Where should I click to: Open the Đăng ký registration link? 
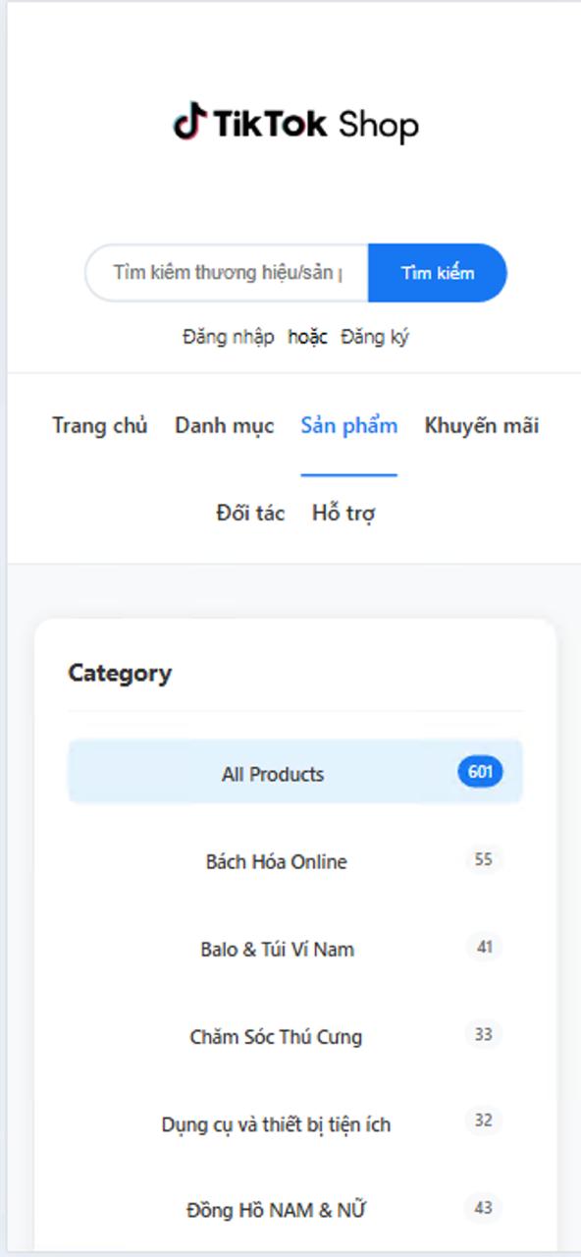coord(376,337)
